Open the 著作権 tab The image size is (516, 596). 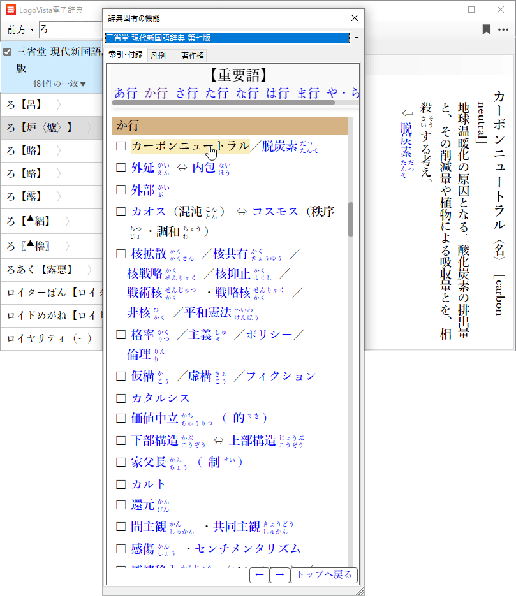[192, 55]
